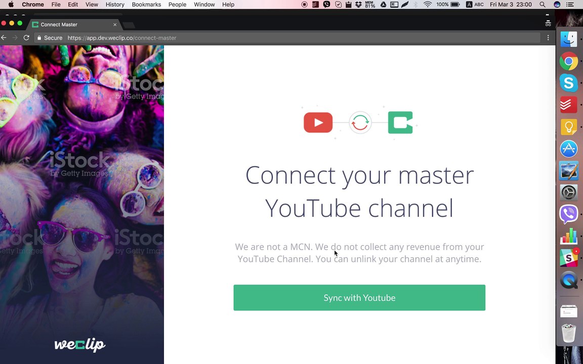This screenshot has width=583, height=364.
Task: Reload the page with the refresh icon
Action: tap(26, 37)
